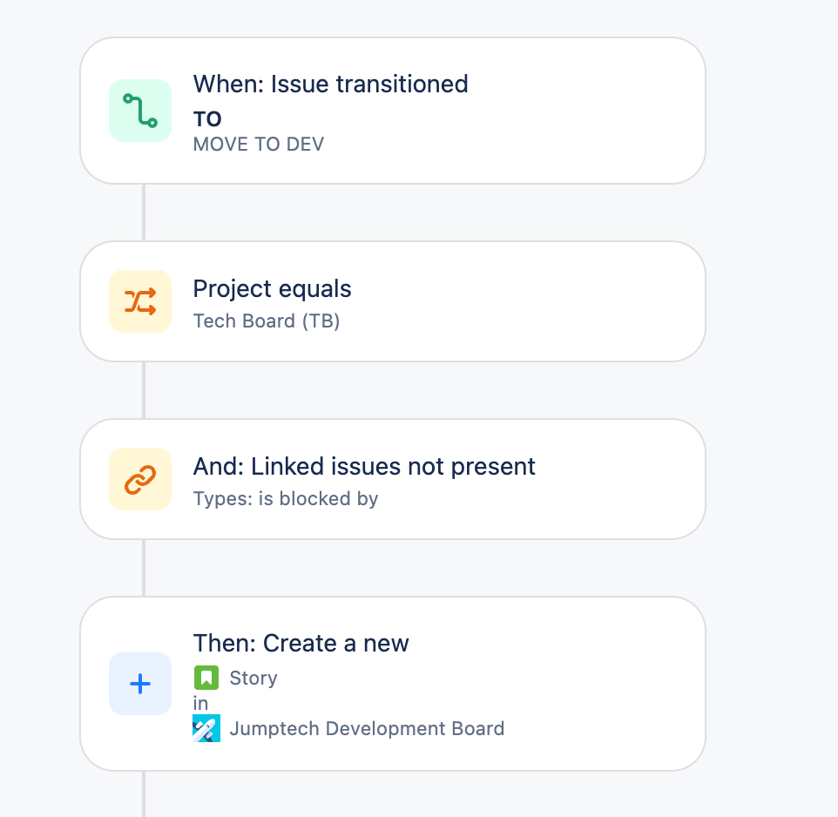Click the blue plus create-issue icon
The width and height of the screenshot is (838, 817).
pos(140,684)
